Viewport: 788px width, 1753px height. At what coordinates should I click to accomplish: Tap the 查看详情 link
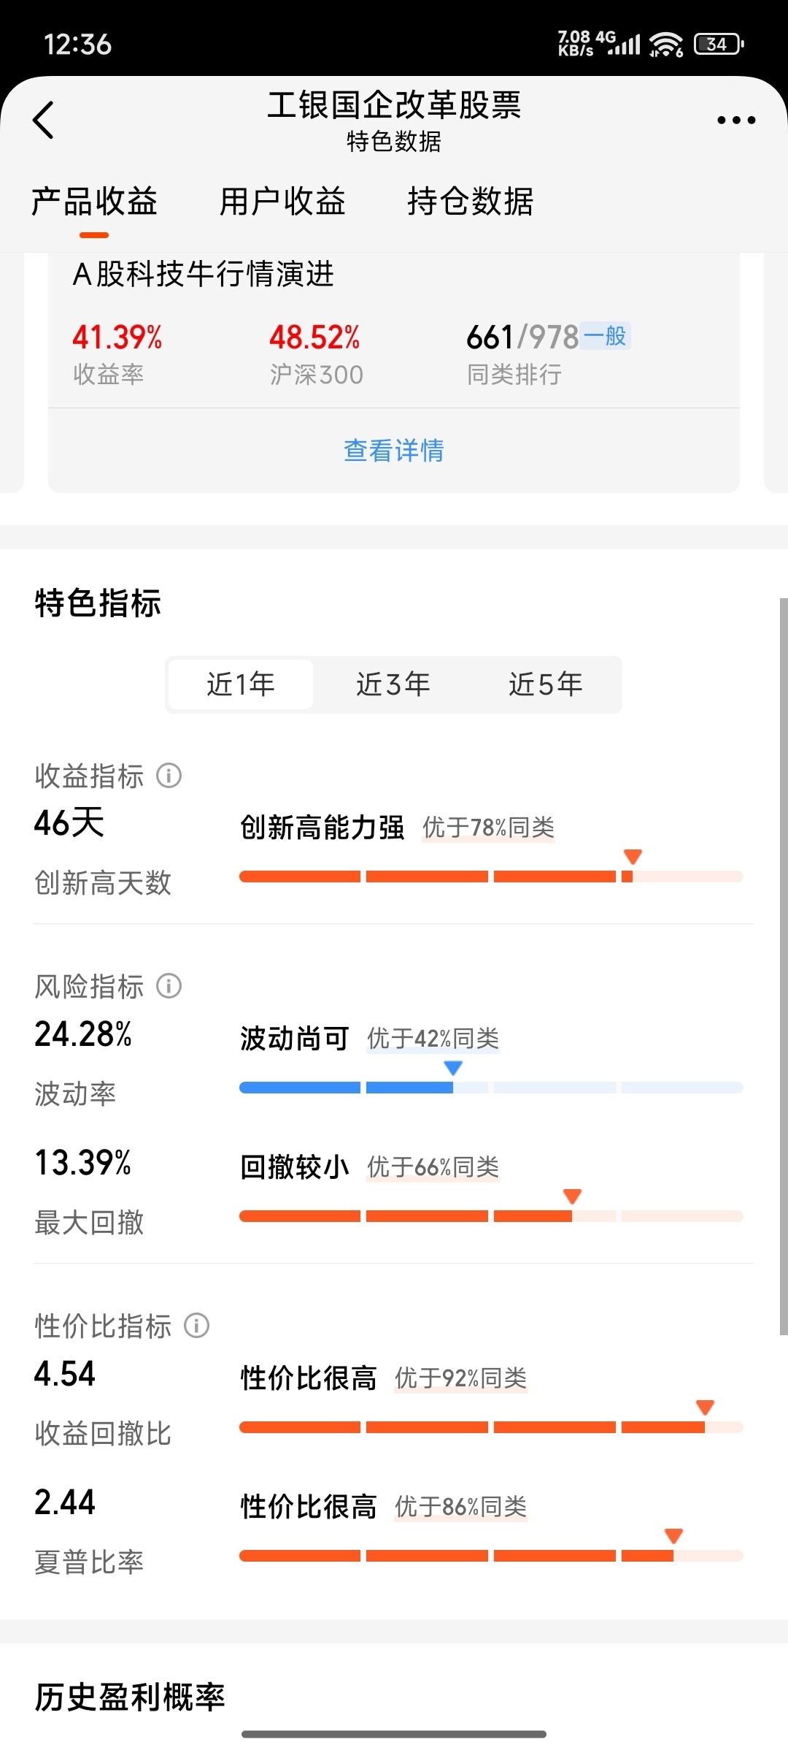[393, 451]
